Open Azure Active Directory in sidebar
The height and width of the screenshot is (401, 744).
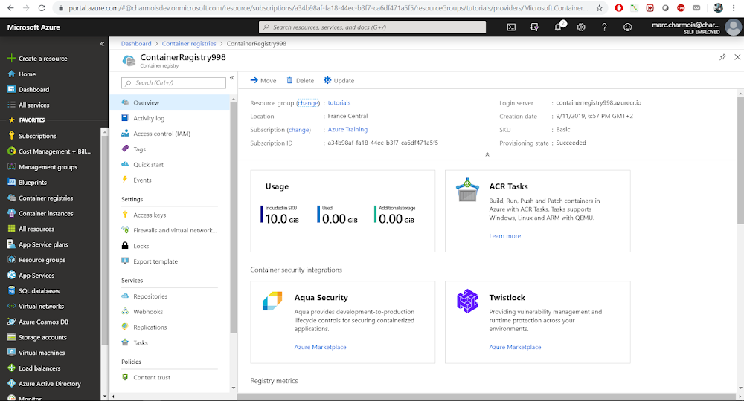point(44,384)
